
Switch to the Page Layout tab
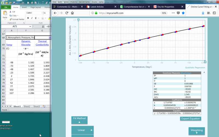(36, 7)
